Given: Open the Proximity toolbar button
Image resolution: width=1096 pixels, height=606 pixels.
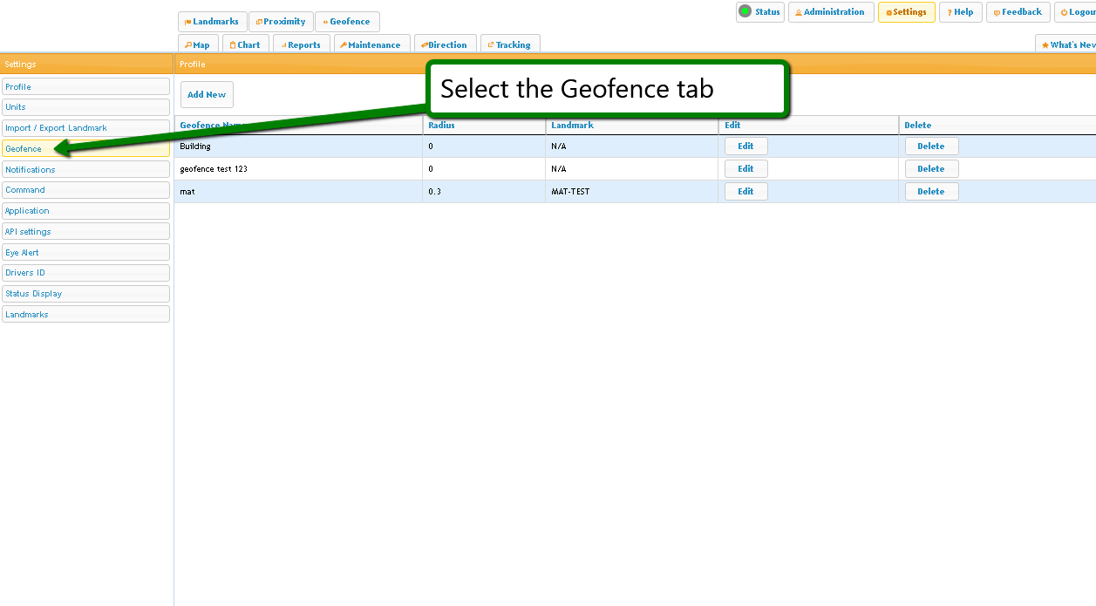Looking at the screenshot, I should [281, 22].
